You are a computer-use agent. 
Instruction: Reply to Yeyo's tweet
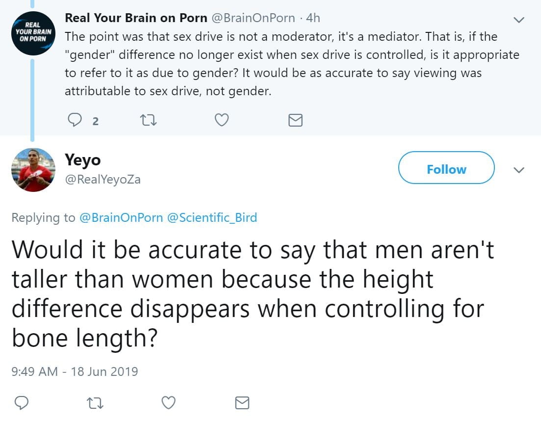tap(21, 403)
